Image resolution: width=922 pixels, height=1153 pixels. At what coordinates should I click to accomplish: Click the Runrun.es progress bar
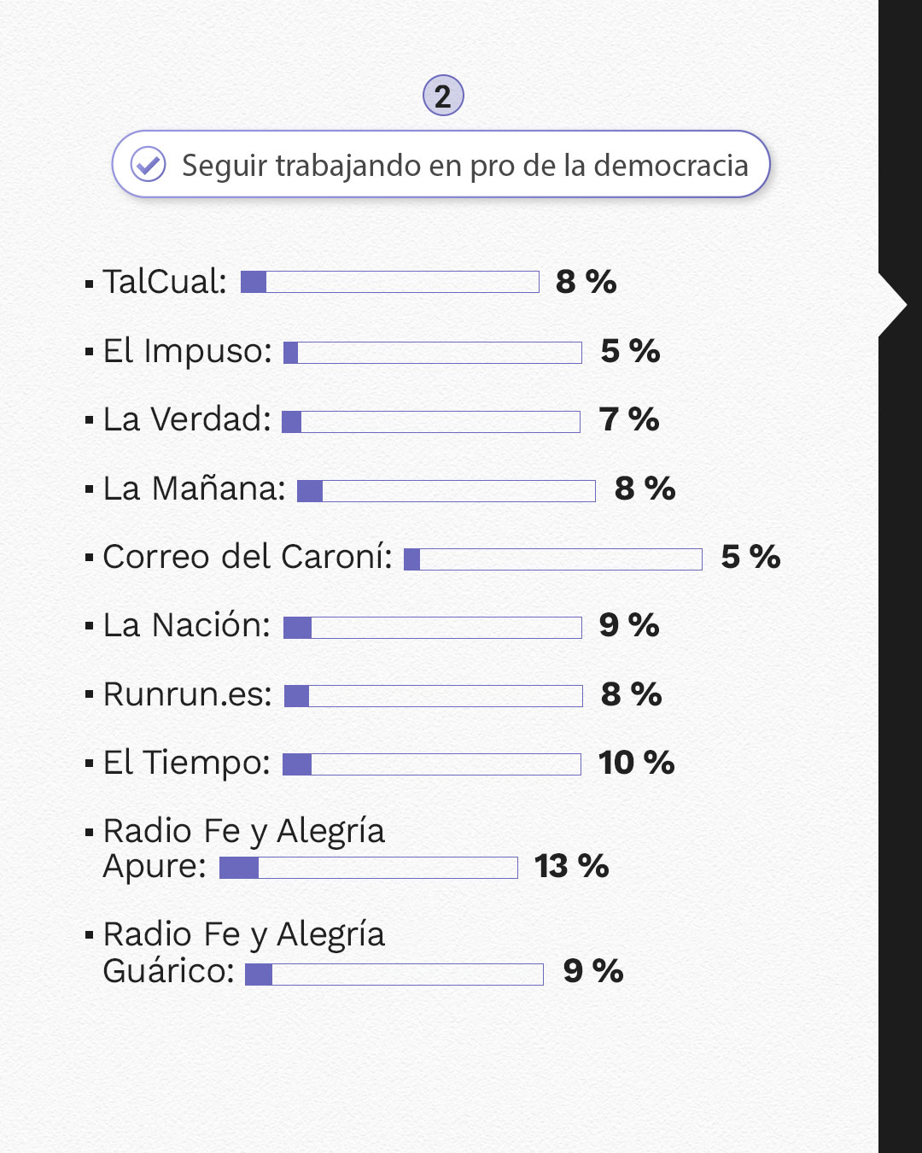(x=434, y=696)
